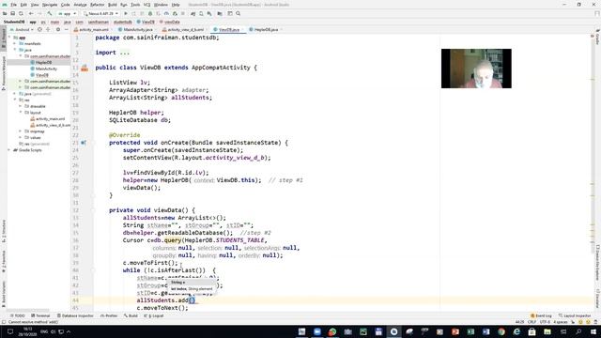Expand the folded import block

click(125, 53)
